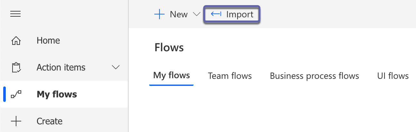Select the Create label in sidebar
This screenshot has height=132, width=416.
coord(50,121)
